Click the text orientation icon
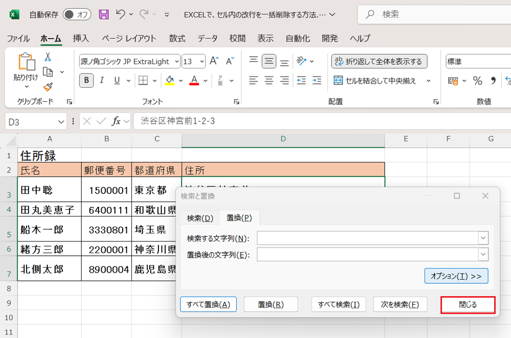The height and width of the screenshot is (338, 511). coord(301,61)
